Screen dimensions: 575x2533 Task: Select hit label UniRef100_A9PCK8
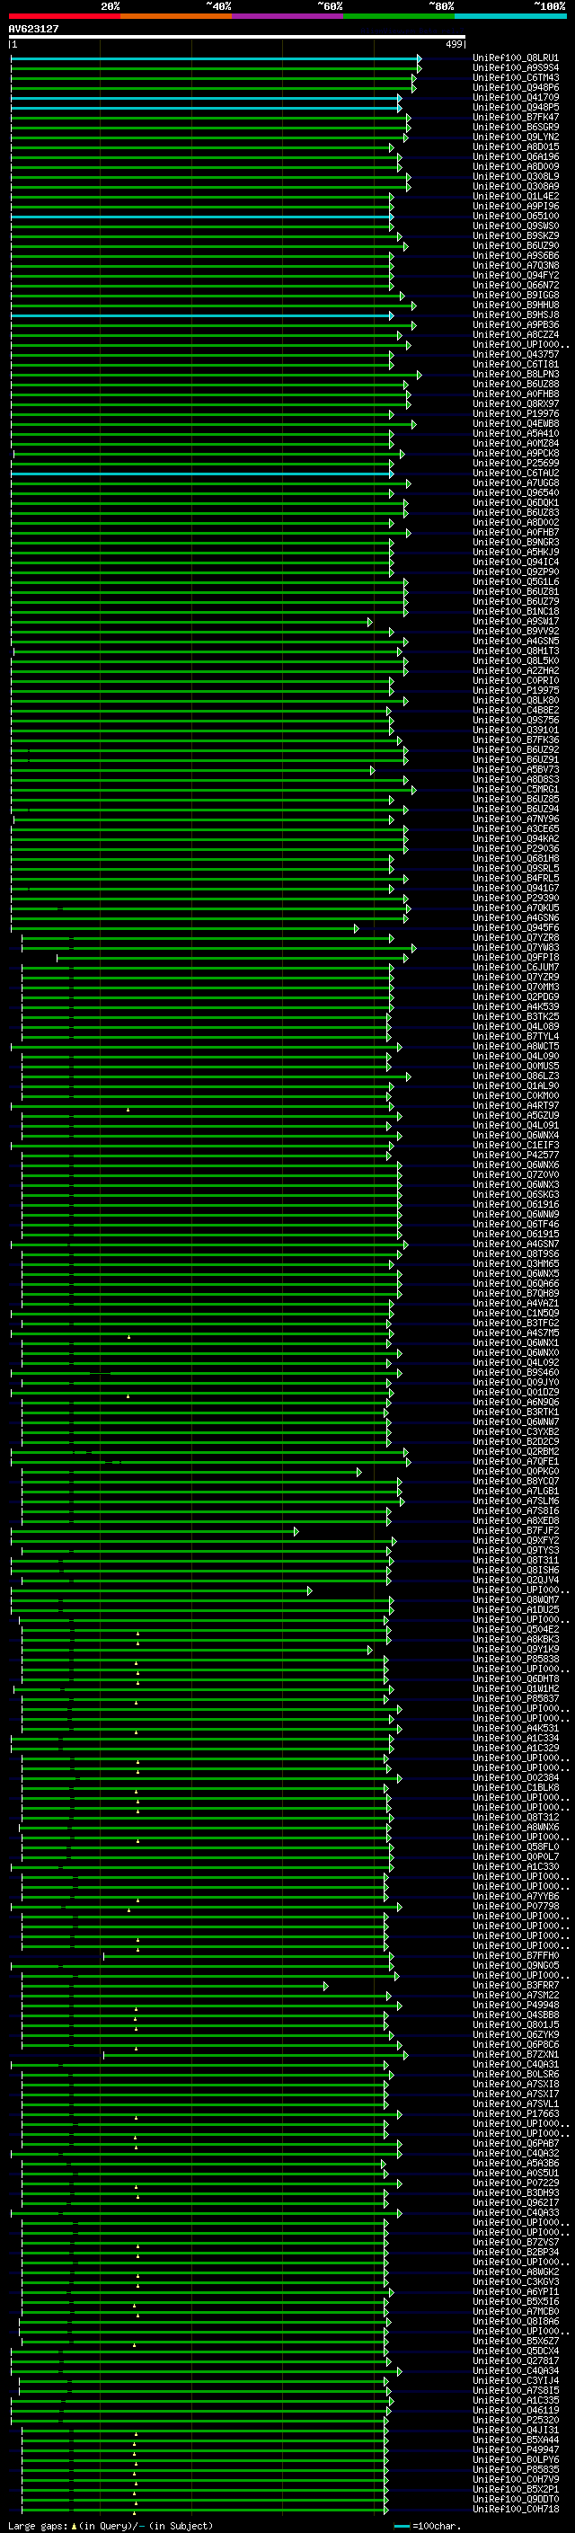click(x=516, y=453)
